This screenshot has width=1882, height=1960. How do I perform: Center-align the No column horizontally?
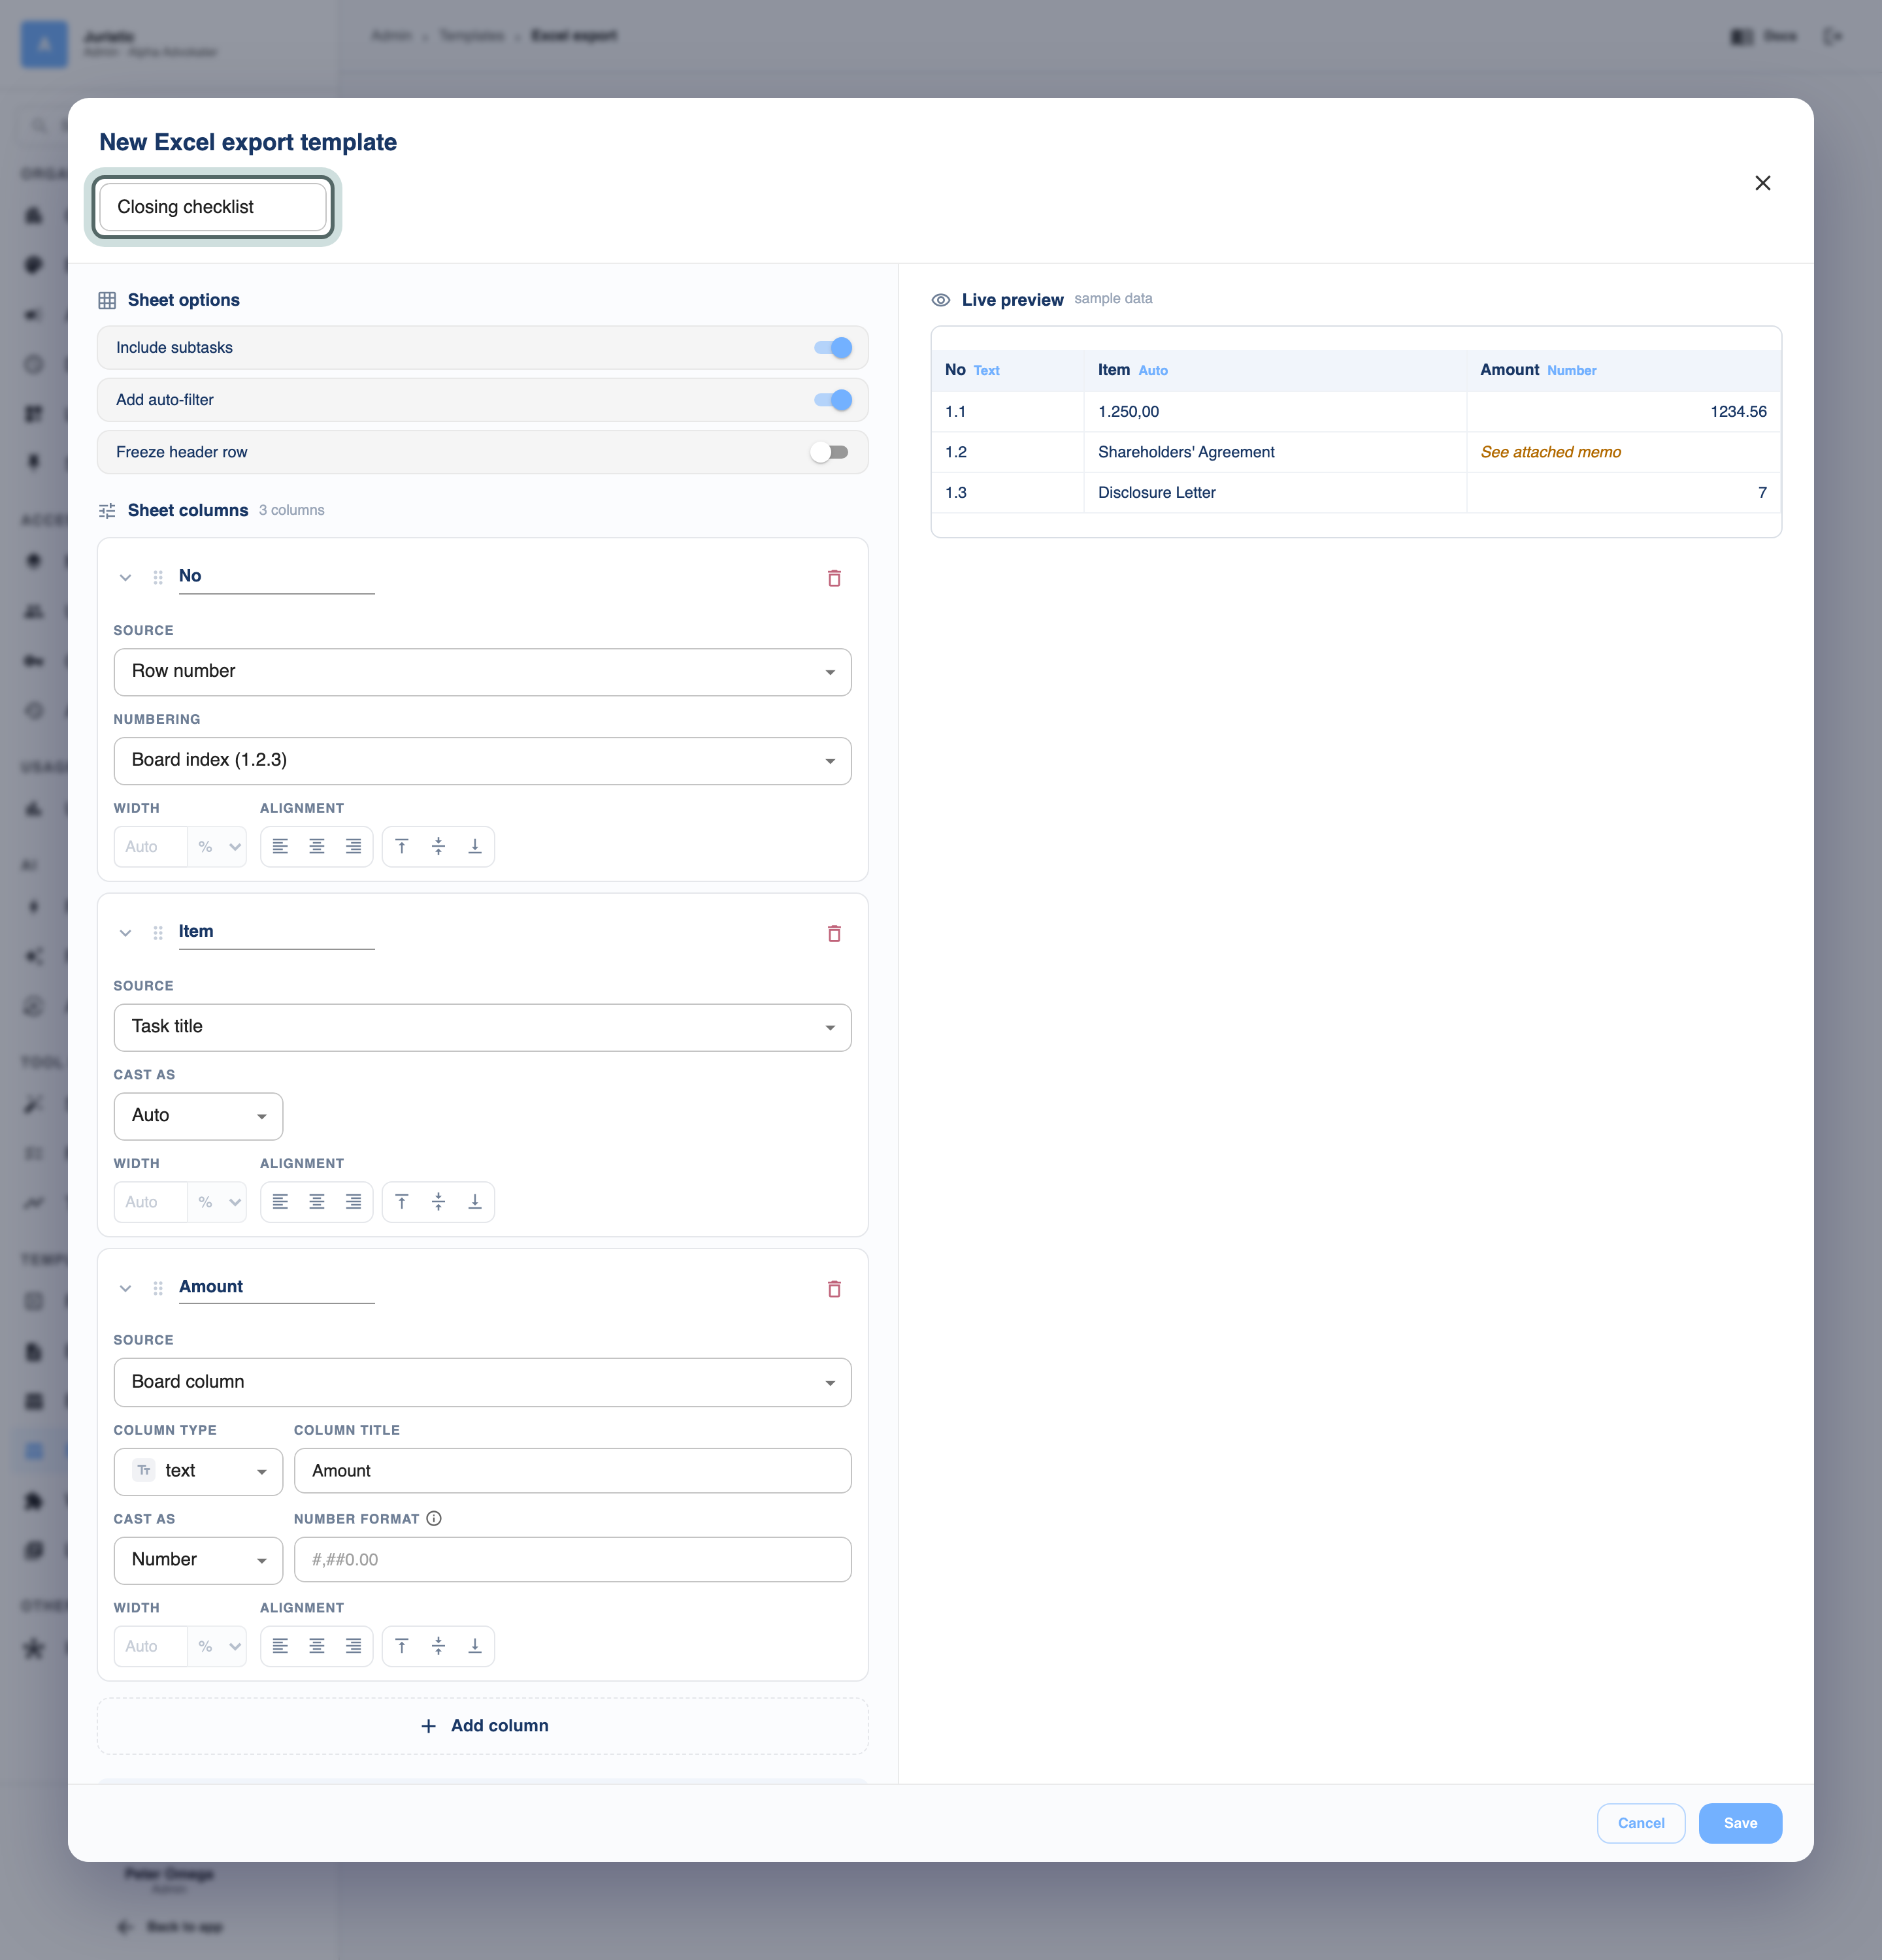coord(317,846)
